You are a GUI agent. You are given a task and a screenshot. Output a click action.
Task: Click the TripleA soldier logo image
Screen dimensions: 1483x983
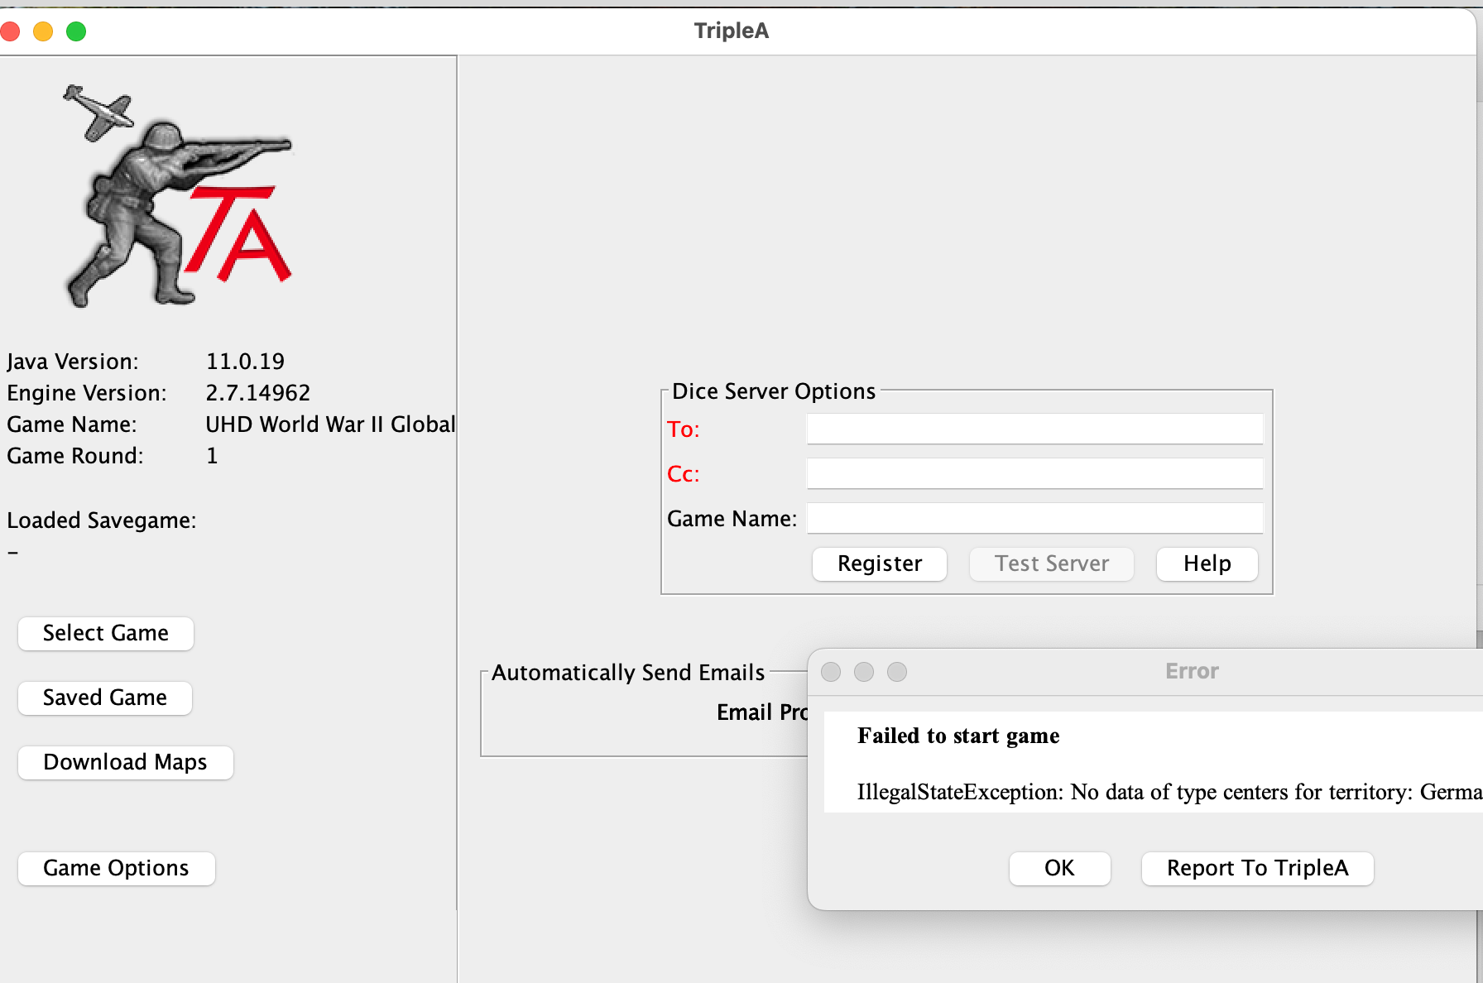pyautogui.click(x=177, y=196)
